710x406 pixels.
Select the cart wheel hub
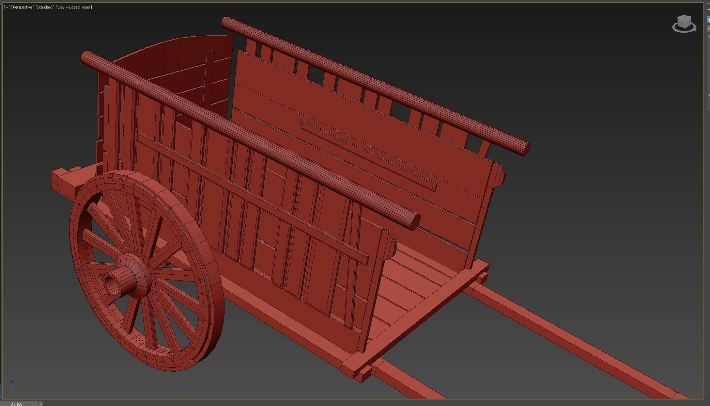128,276
